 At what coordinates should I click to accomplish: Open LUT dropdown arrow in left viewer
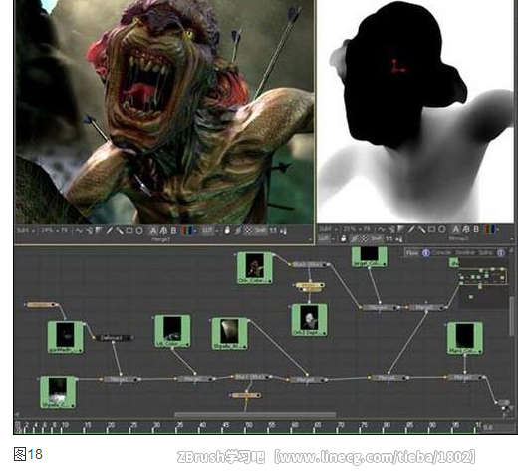217,231
